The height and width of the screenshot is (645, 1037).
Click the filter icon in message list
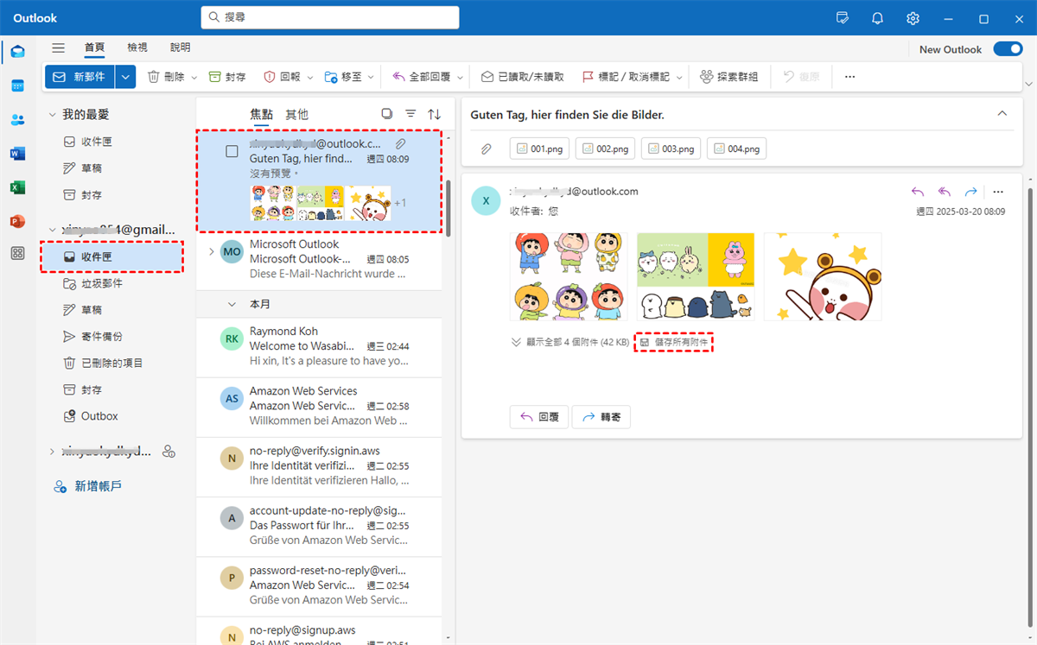point(410,114)
